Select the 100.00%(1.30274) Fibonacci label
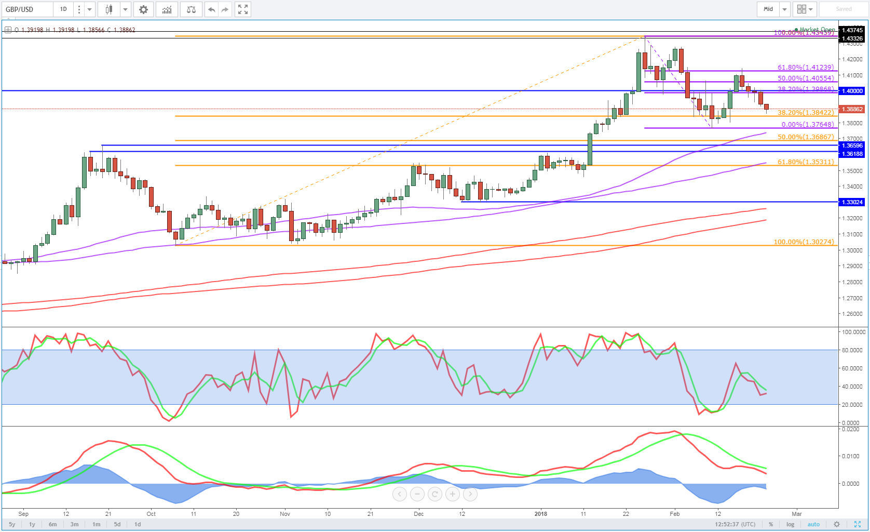The height and width of the screenshot is (532, 870). pos(804,242)
